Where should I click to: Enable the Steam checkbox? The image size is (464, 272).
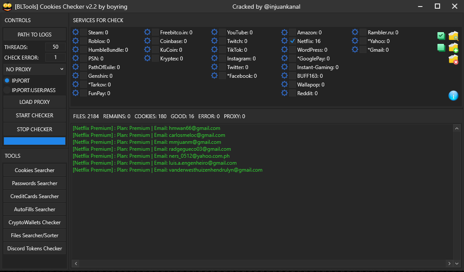tap(84, 32)
